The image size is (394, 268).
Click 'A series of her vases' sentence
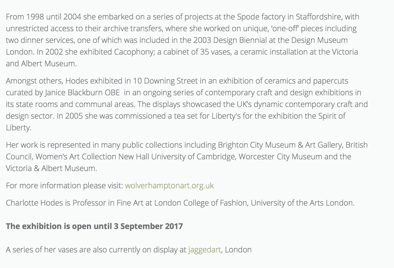click(129, 250)
